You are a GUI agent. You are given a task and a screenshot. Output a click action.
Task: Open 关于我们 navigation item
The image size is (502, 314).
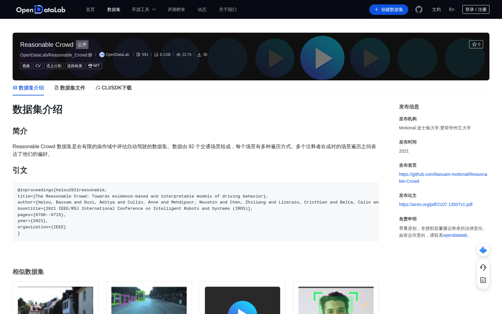228,9
